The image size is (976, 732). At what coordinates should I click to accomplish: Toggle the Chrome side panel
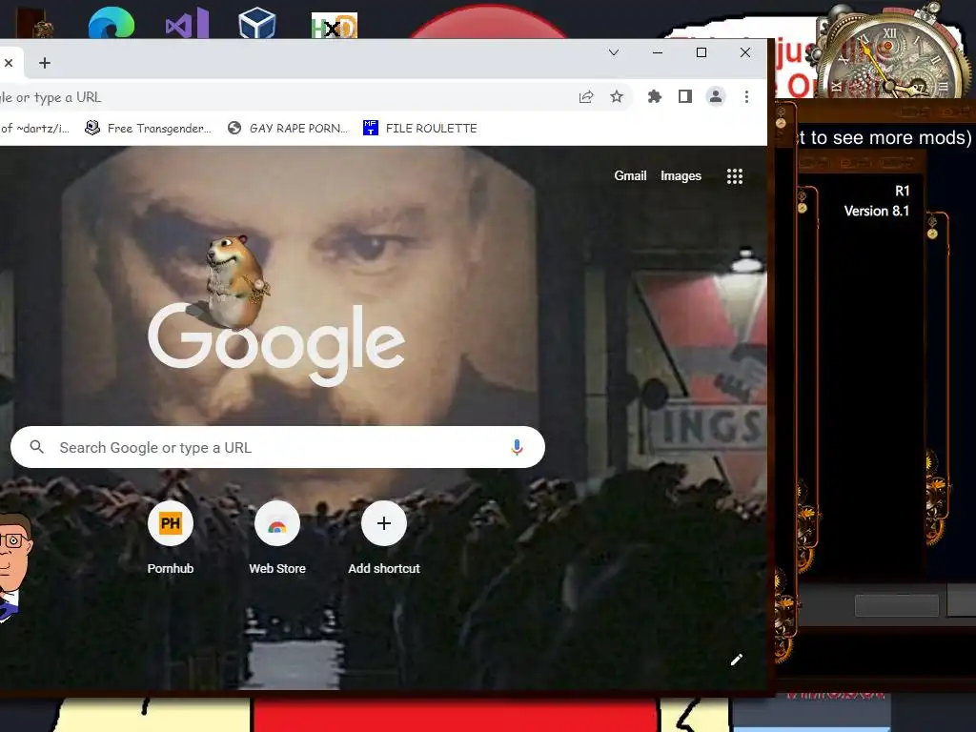click(685, 96)
